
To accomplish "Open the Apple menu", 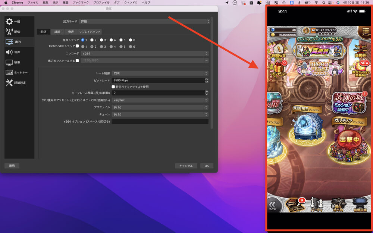I will (6, 3).
